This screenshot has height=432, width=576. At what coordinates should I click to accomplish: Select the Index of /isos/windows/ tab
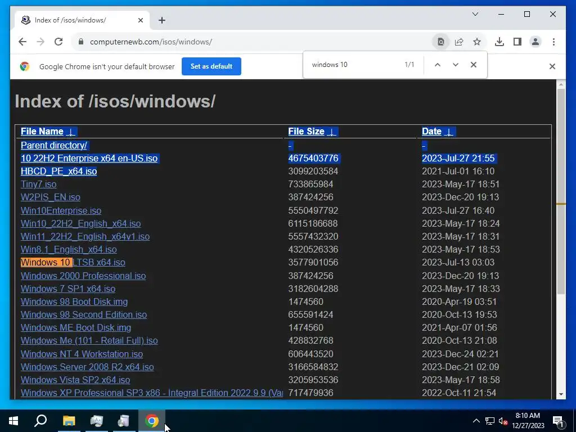[x=82, y=20]
